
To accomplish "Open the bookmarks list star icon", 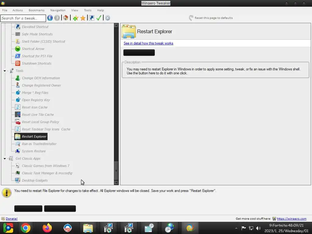I will (83, 18).
